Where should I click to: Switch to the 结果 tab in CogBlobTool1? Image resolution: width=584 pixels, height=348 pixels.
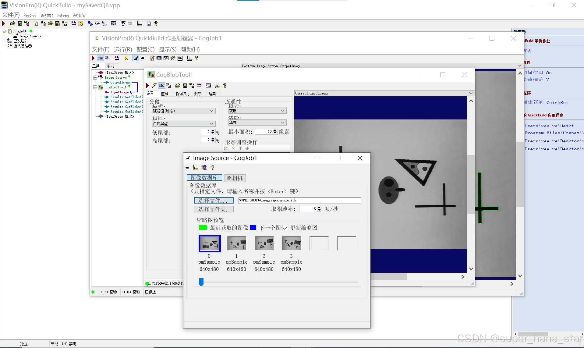[212, 94]
